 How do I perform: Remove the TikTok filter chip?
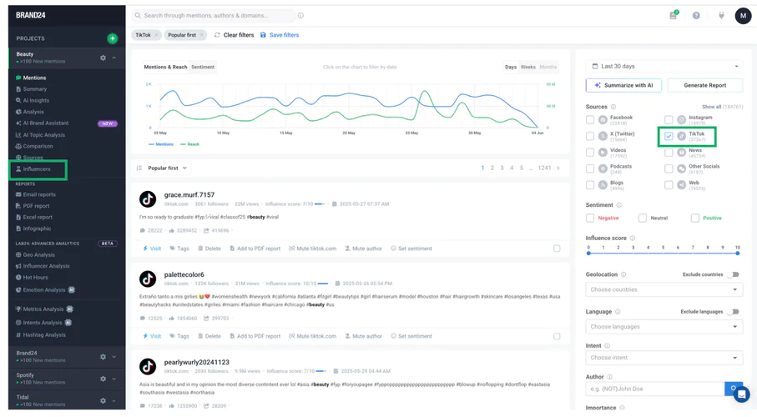point(156,35)
